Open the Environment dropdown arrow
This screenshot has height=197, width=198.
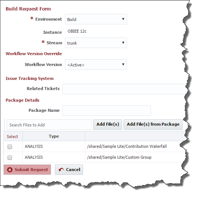(x=123, y=19)
